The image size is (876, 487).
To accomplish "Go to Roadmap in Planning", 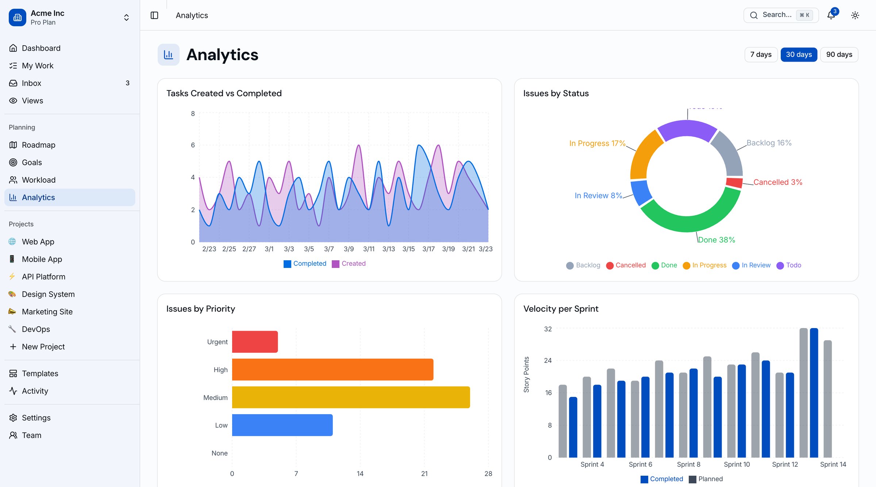I will click(70, 145).
